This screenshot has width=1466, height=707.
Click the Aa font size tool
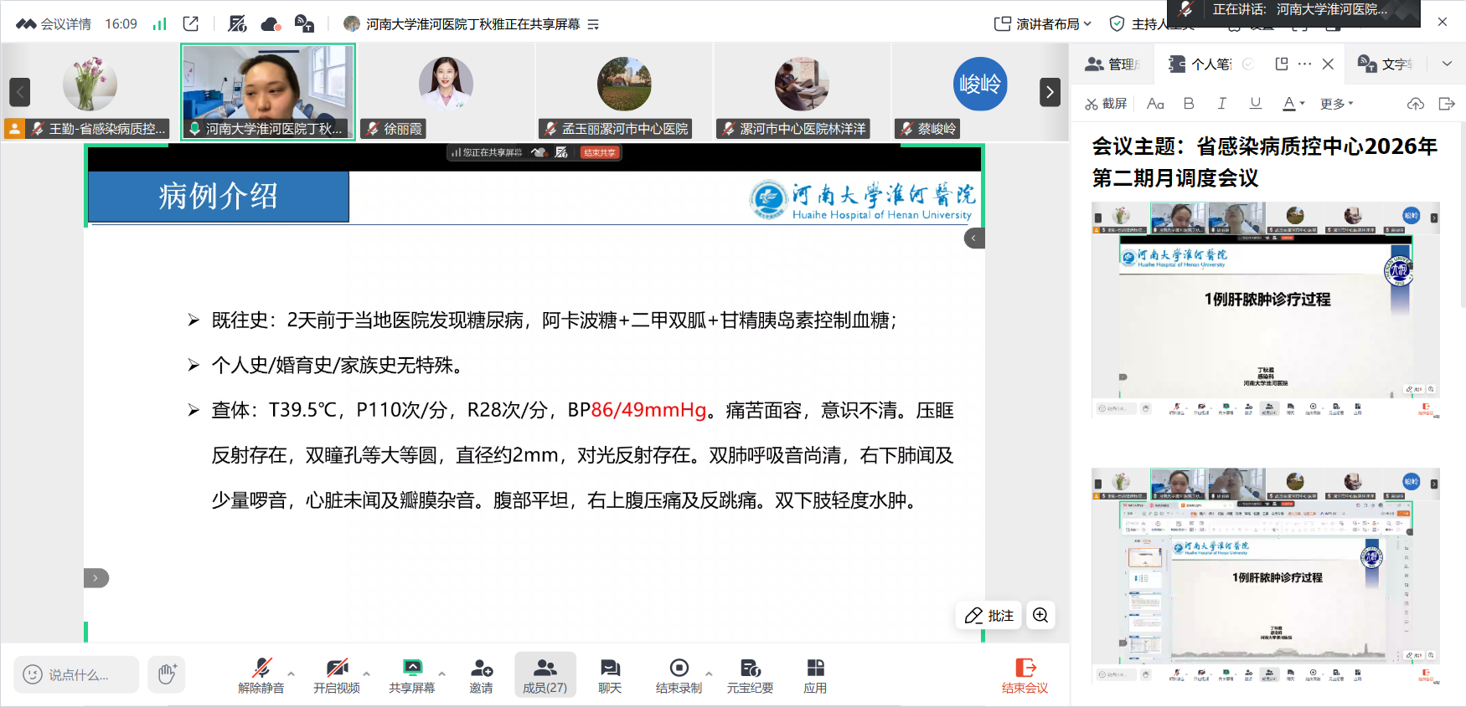click(x=1155, y=104)
